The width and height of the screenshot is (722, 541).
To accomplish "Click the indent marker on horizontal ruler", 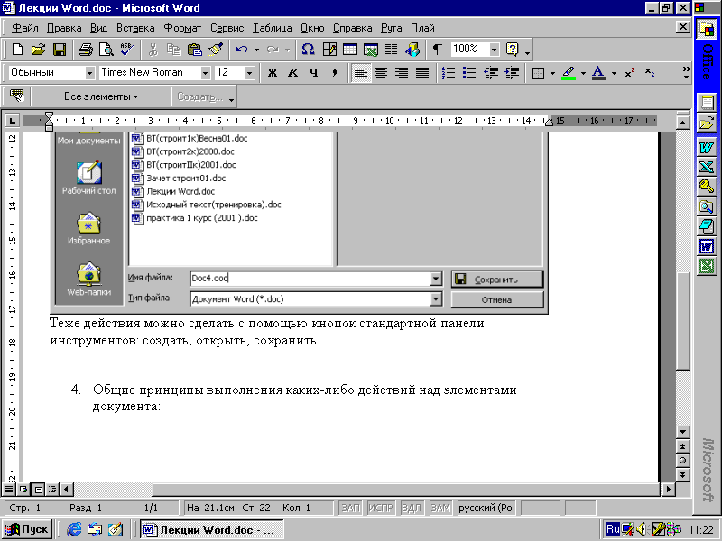I will (x=49, y=121).
